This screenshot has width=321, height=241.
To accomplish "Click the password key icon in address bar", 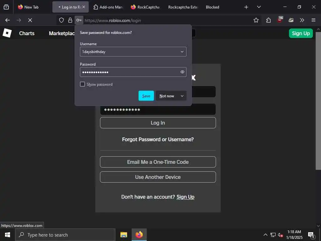I will click(x=79, y=20).
